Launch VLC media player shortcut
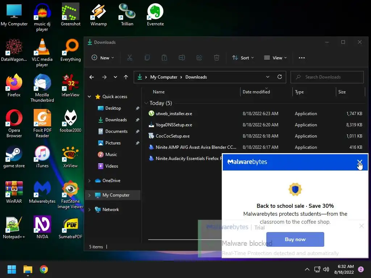Viewport: 371px width, 278px height. point(42,53)
